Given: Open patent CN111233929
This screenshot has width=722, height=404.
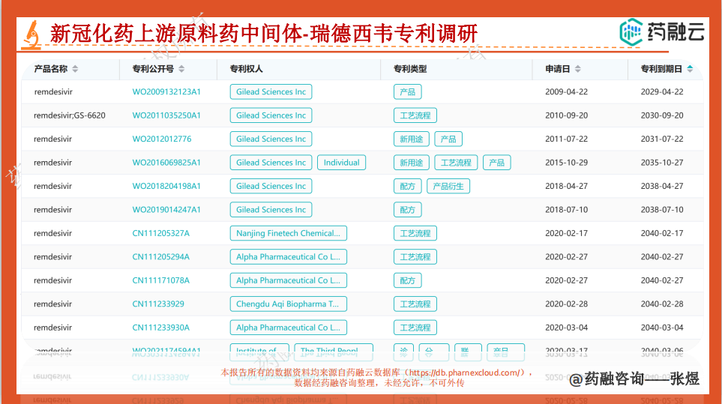Looking at the screenshot, I should pos(158,304).
